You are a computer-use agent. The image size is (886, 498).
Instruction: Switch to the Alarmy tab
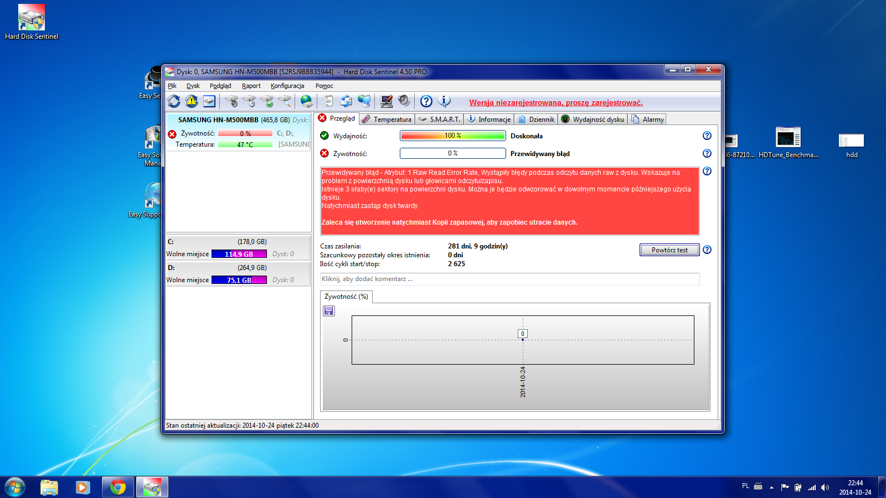click(x=647, y=120)
